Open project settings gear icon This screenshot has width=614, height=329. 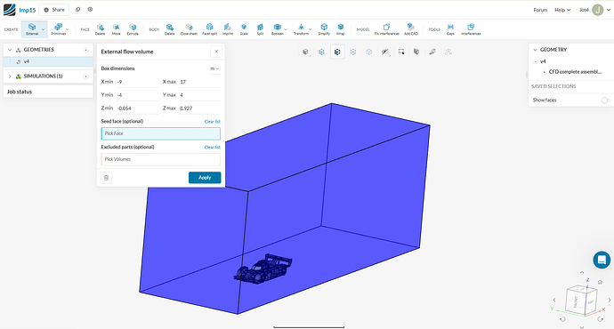[90, 10]
